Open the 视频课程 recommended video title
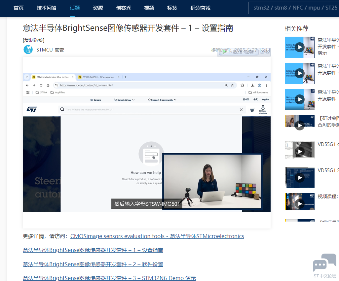The height and width of the screenshot is (281, 339). 328,196
